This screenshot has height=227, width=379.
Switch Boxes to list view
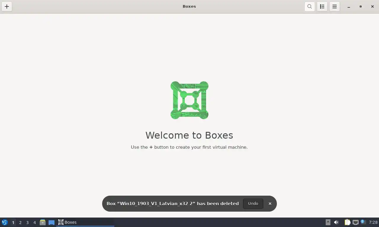pyautogui.click(x=322, y=7)
